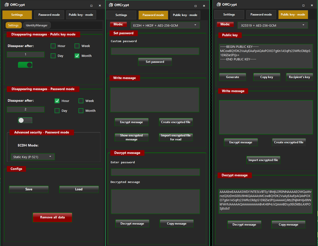Open the X25519 + AES-256-GCM mode dropdown
Viewport: 318px width, 246px height.
pyautogui.click(x=272, y=25)
